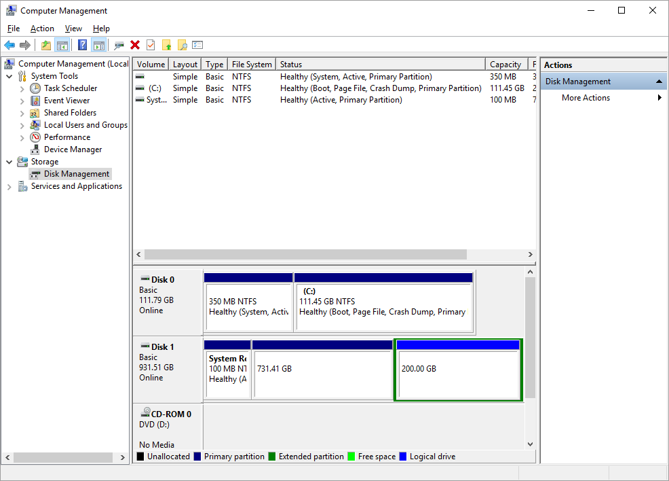Sort by the File System column header
This screenshot has height=481, width=669.
pos(252,64)
